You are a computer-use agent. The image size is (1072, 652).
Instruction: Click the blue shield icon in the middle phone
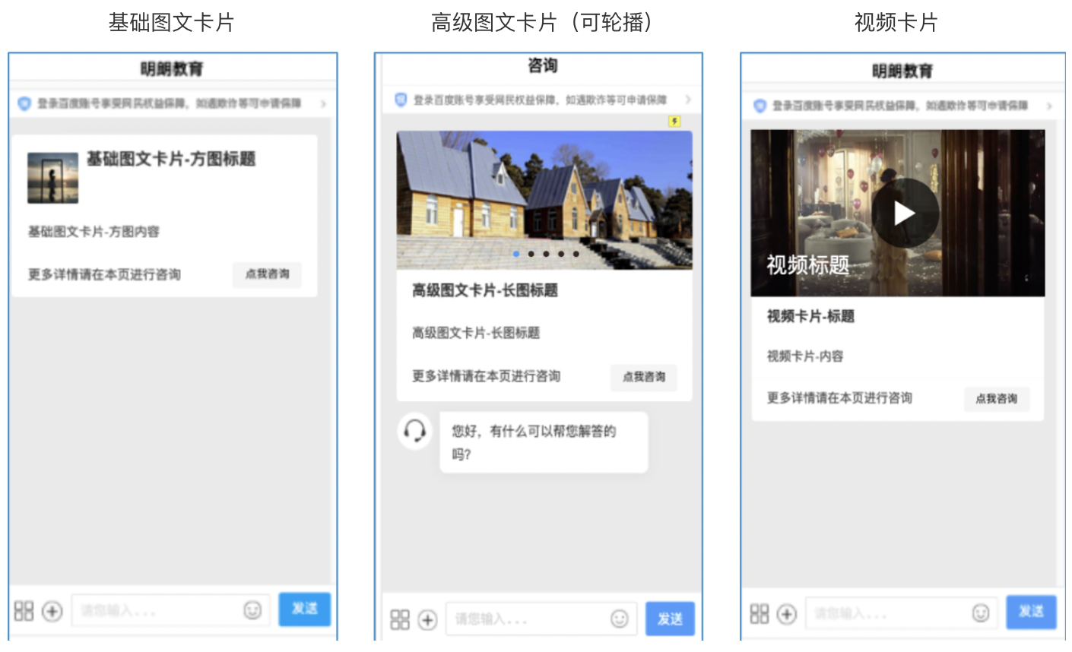401,100
